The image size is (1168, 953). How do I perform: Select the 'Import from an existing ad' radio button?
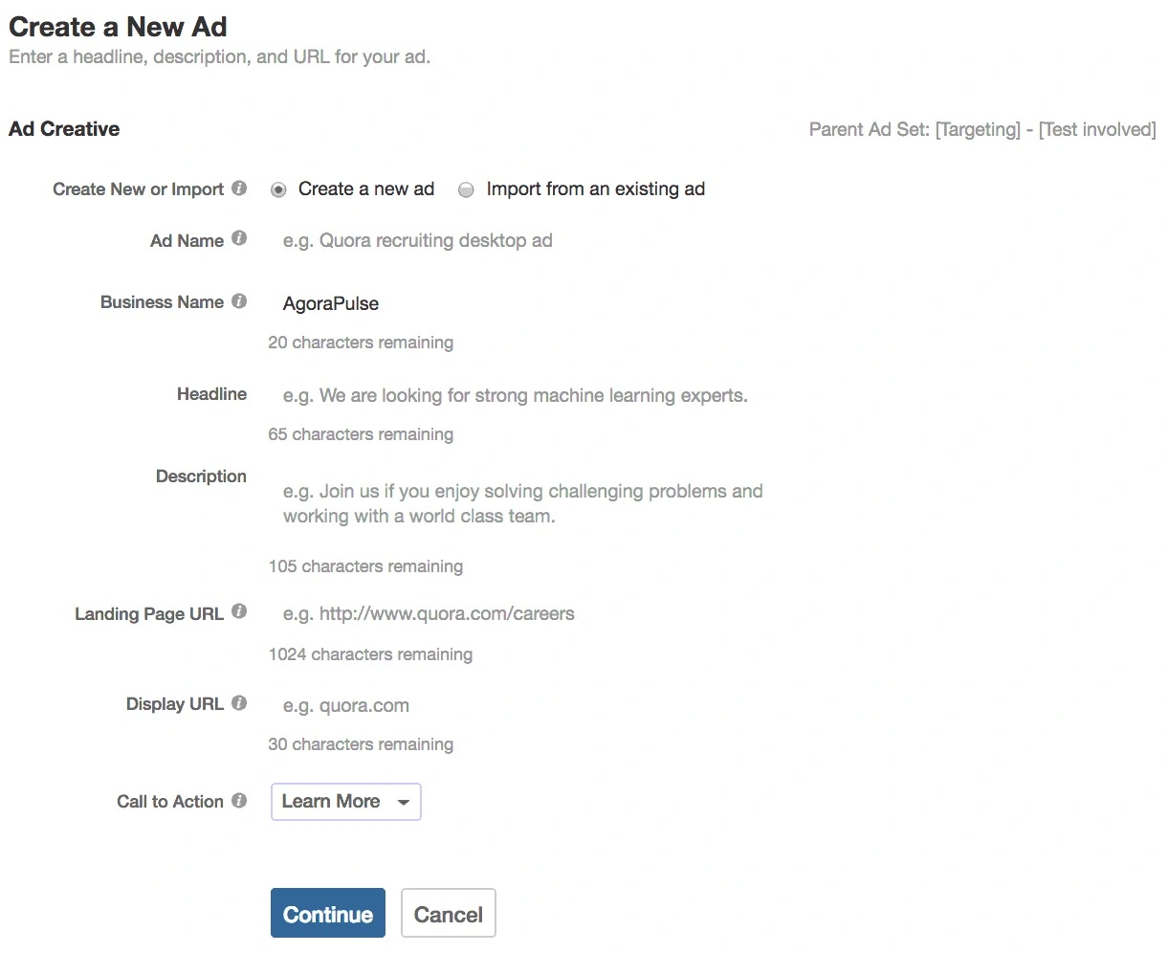(x=466, y=189)
